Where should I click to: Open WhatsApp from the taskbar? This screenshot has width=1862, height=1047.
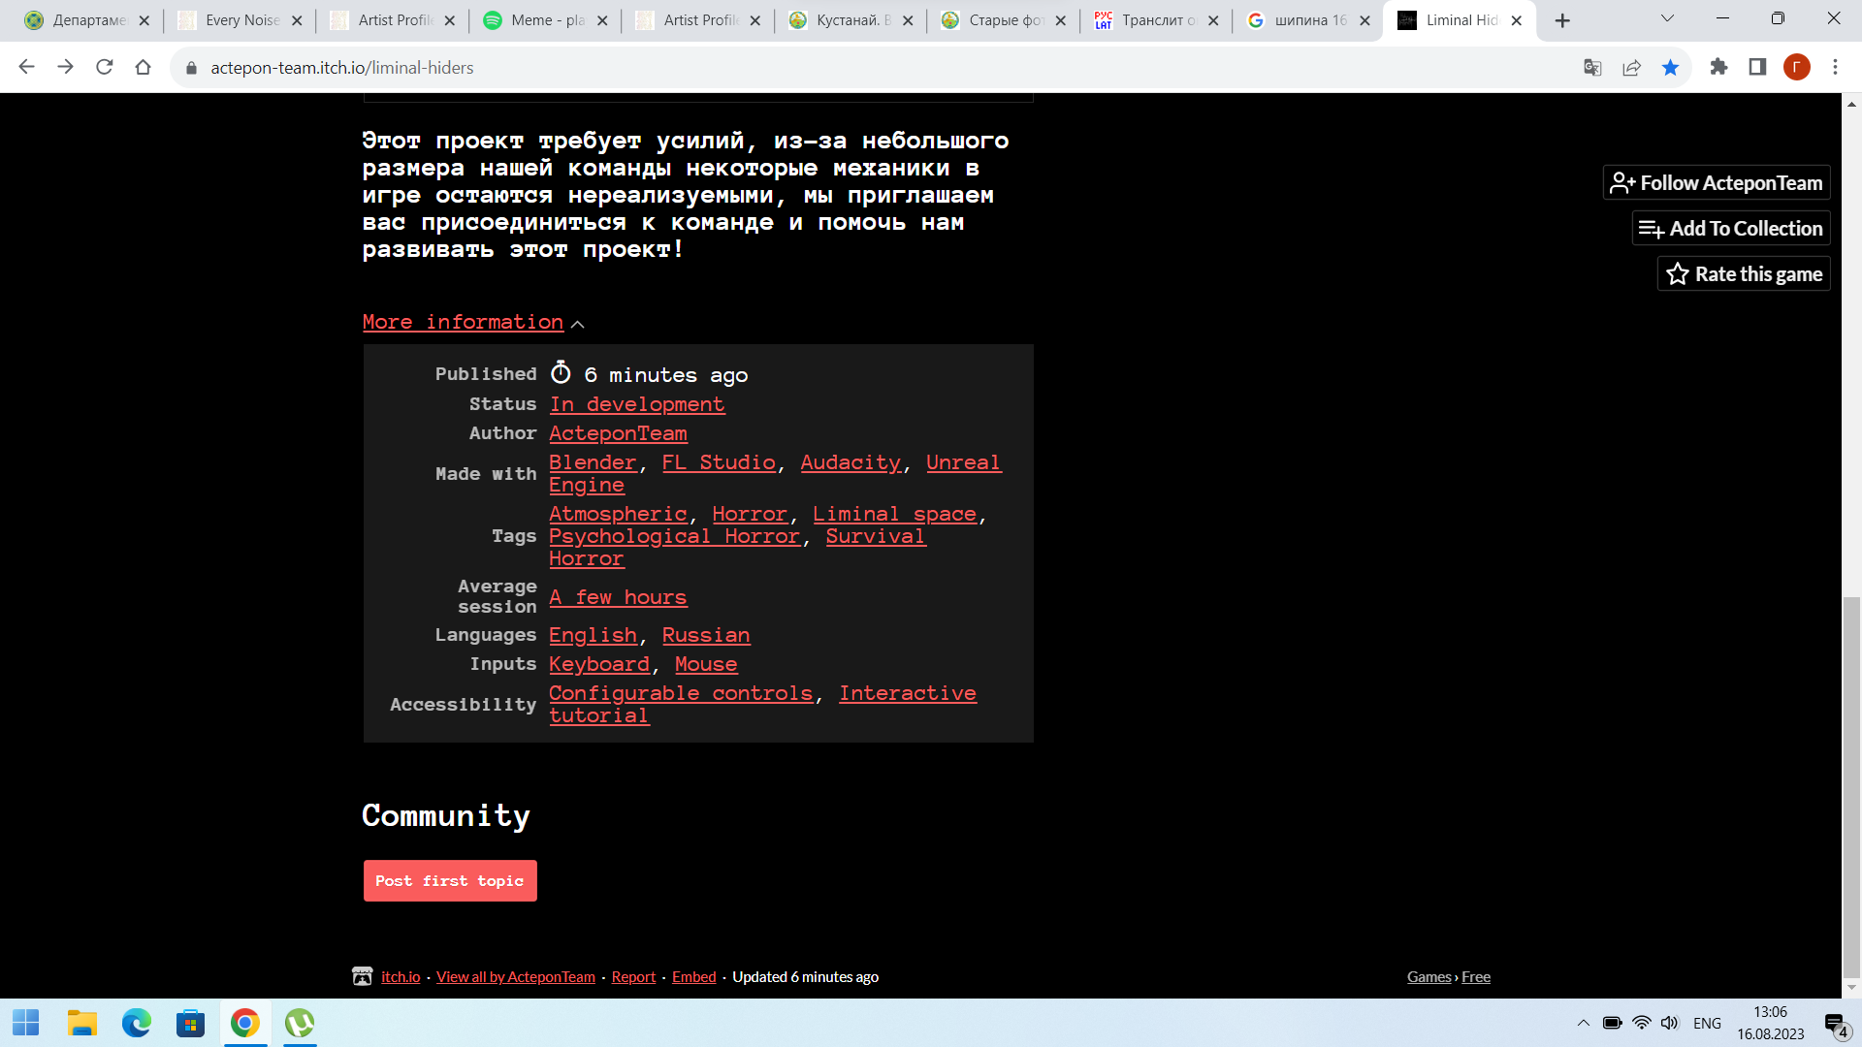coord(299,1023)
